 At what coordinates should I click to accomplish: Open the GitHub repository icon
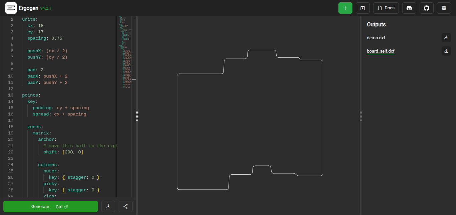point(426,8)
